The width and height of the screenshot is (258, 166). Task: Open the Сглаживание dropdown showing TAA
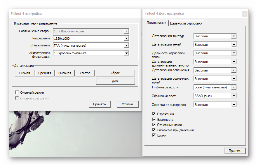[x=91, y=46]
